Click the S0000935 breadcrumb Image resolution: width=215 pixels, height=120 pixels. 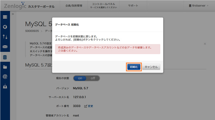click(x=32, y=31)
